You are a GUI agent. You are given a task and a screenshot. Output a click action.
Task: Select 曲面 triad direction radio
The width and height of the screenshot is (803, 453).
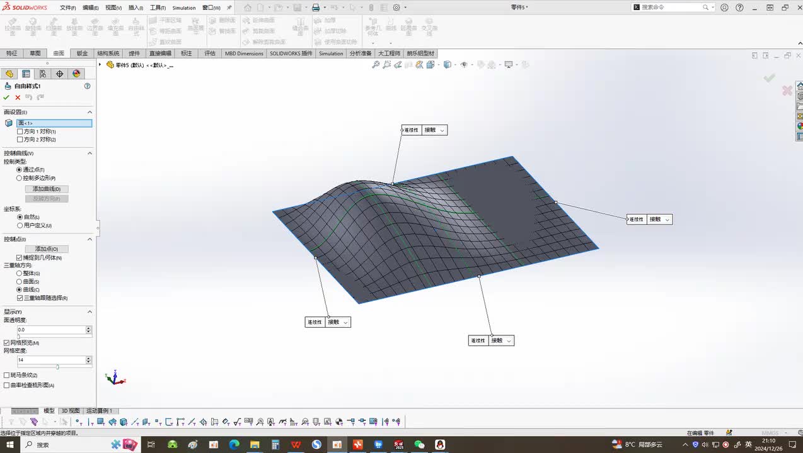click(x=20, y=282)
